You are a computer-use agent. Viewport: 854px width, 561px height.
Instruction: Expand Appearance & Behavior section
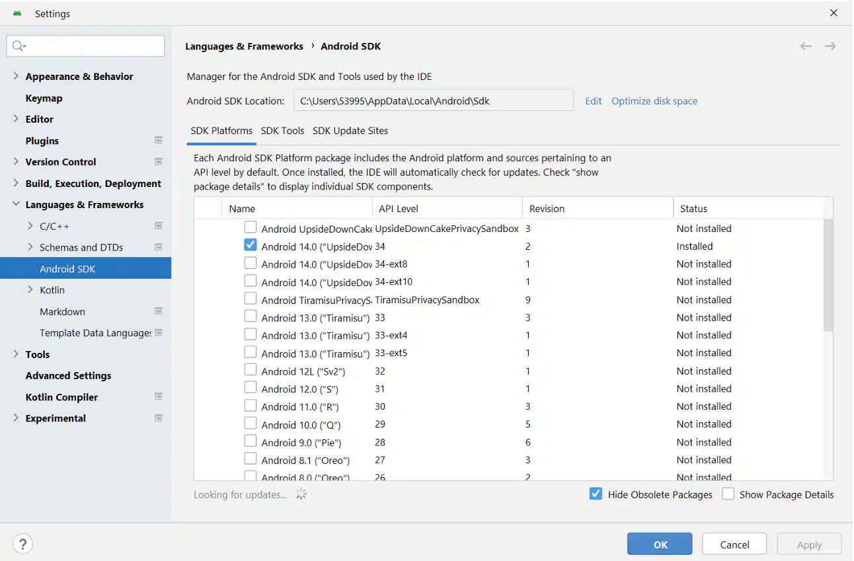tap(16, 76)
